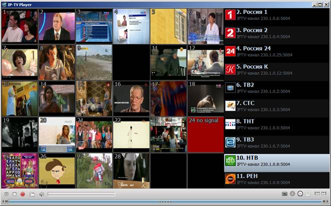Viewport: 331px width, 206px height.
Task: Open channel preview tile 16
Action: coord(131,98)
